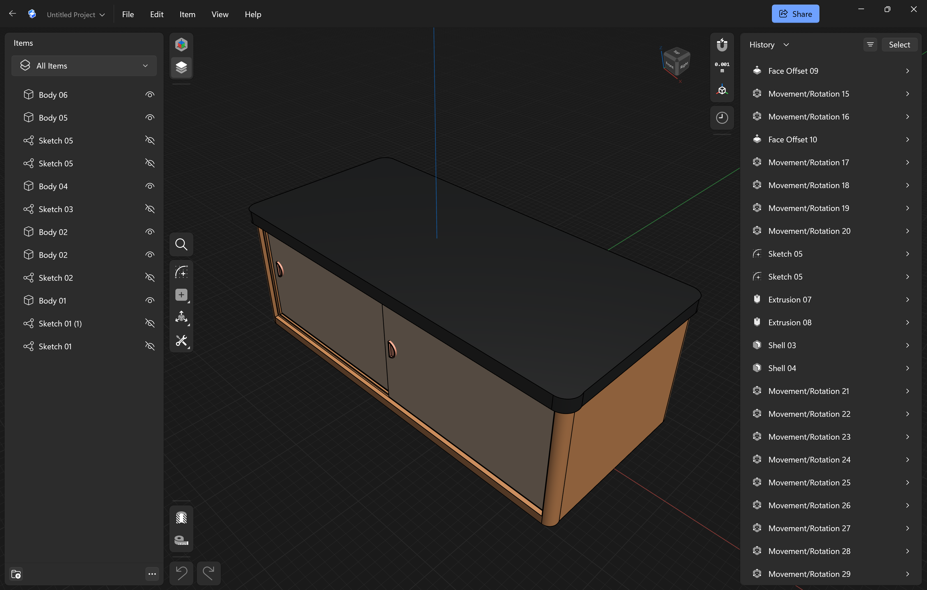Viewport: 927px width, 590px height.
Task: Toggle the snapping magnet icon
Action: point(722,45)
